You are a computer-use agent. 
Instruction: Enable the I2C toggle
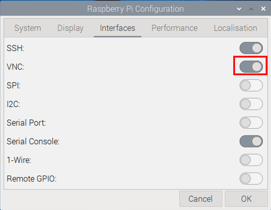(251, 104)
